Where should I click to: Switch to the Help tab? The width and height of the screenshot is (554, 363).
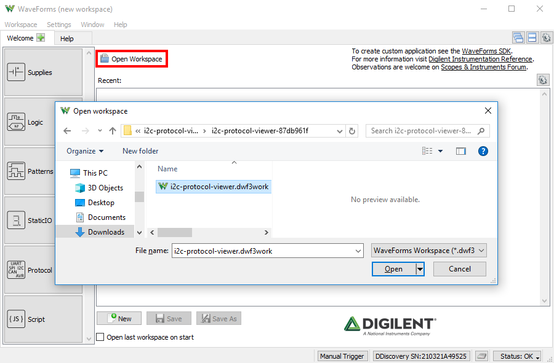[66, 39]
